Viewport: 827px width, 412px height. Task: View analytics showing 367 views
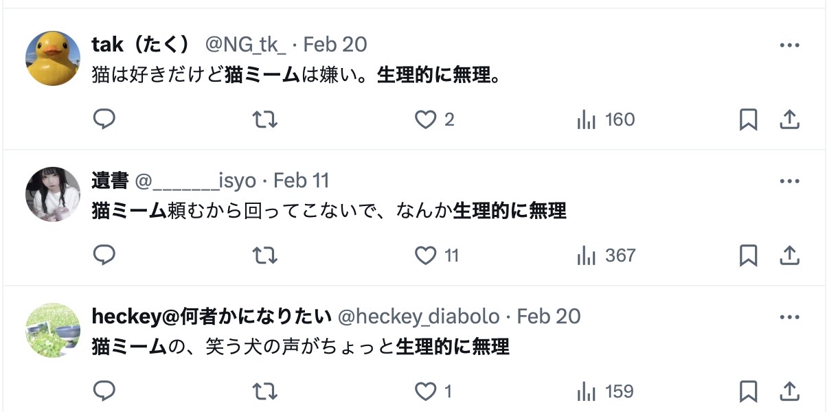[x=605, y=255]
